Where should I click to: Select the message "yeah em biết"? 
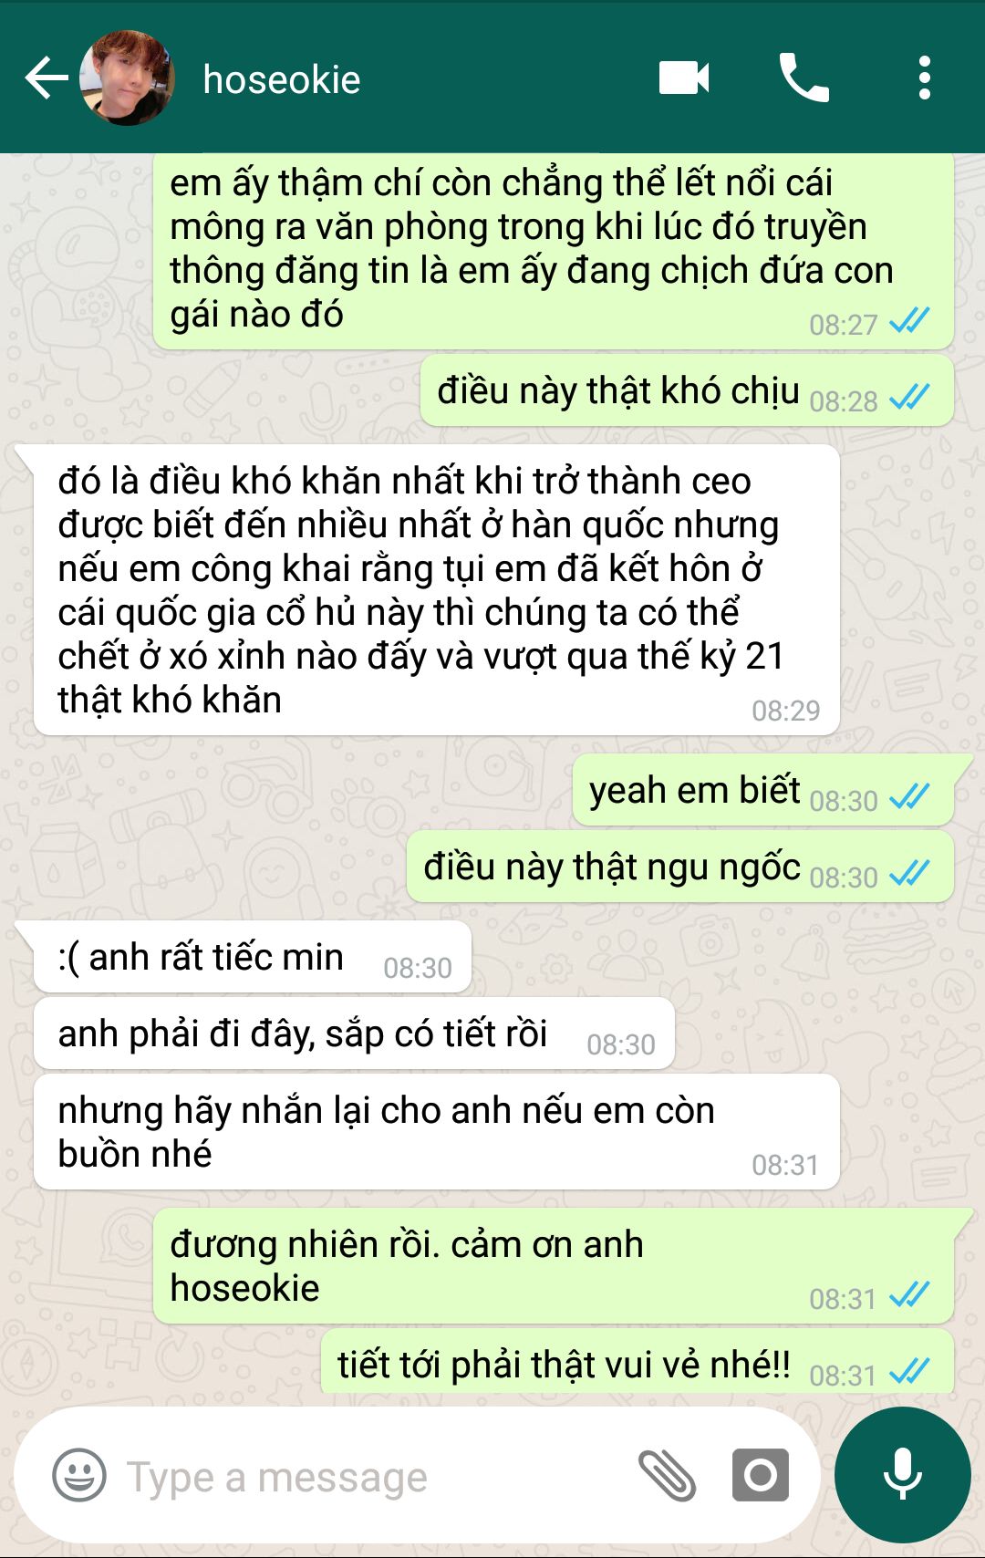(x=762, y=791)
